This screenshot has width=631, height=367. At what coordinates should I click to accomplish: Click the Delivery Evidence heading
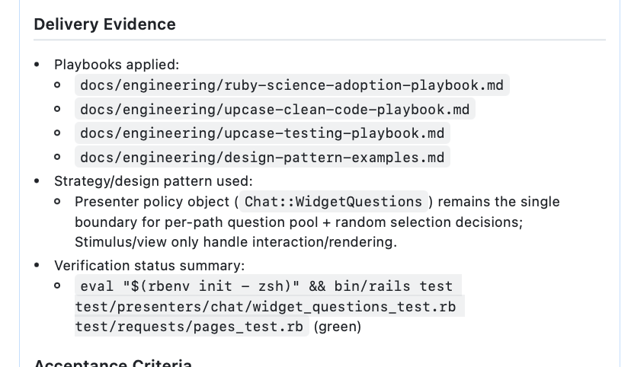click(104, 24)
